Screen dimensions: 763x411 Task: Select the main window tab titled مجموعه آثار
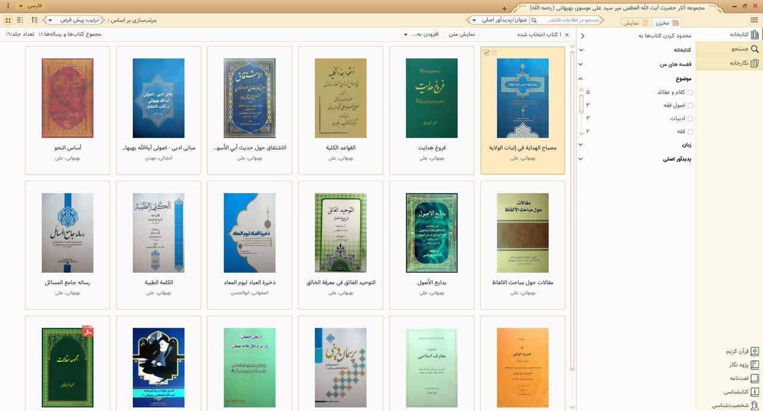617,8
